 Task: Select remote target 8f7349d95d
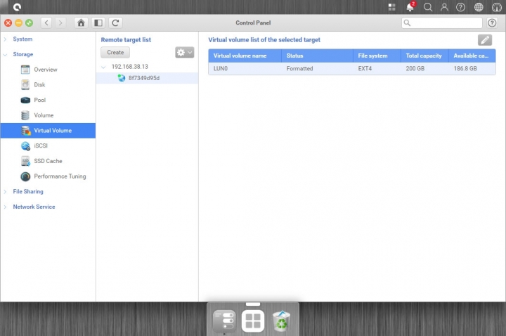point(147,78)
